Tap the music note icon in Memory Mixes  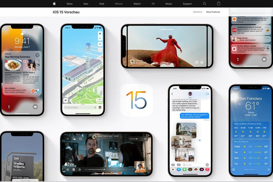click(x=197, y=62)
